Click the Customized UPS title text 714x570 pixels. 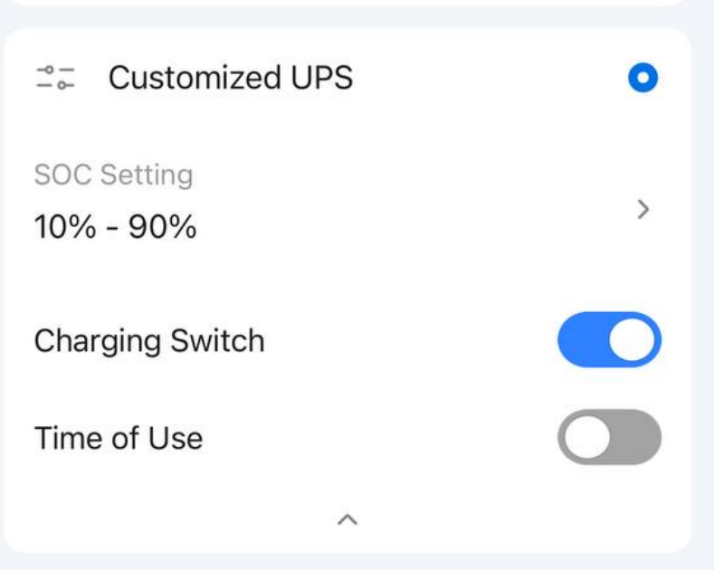tap(231, 79)
